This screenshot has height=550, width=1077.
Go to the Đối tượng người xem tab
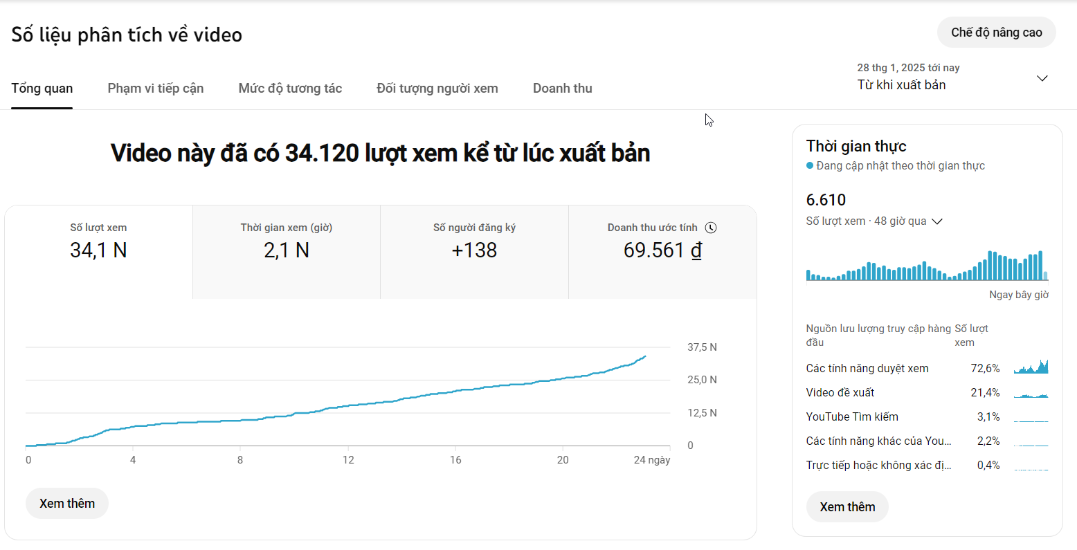(x=437, y=89)
